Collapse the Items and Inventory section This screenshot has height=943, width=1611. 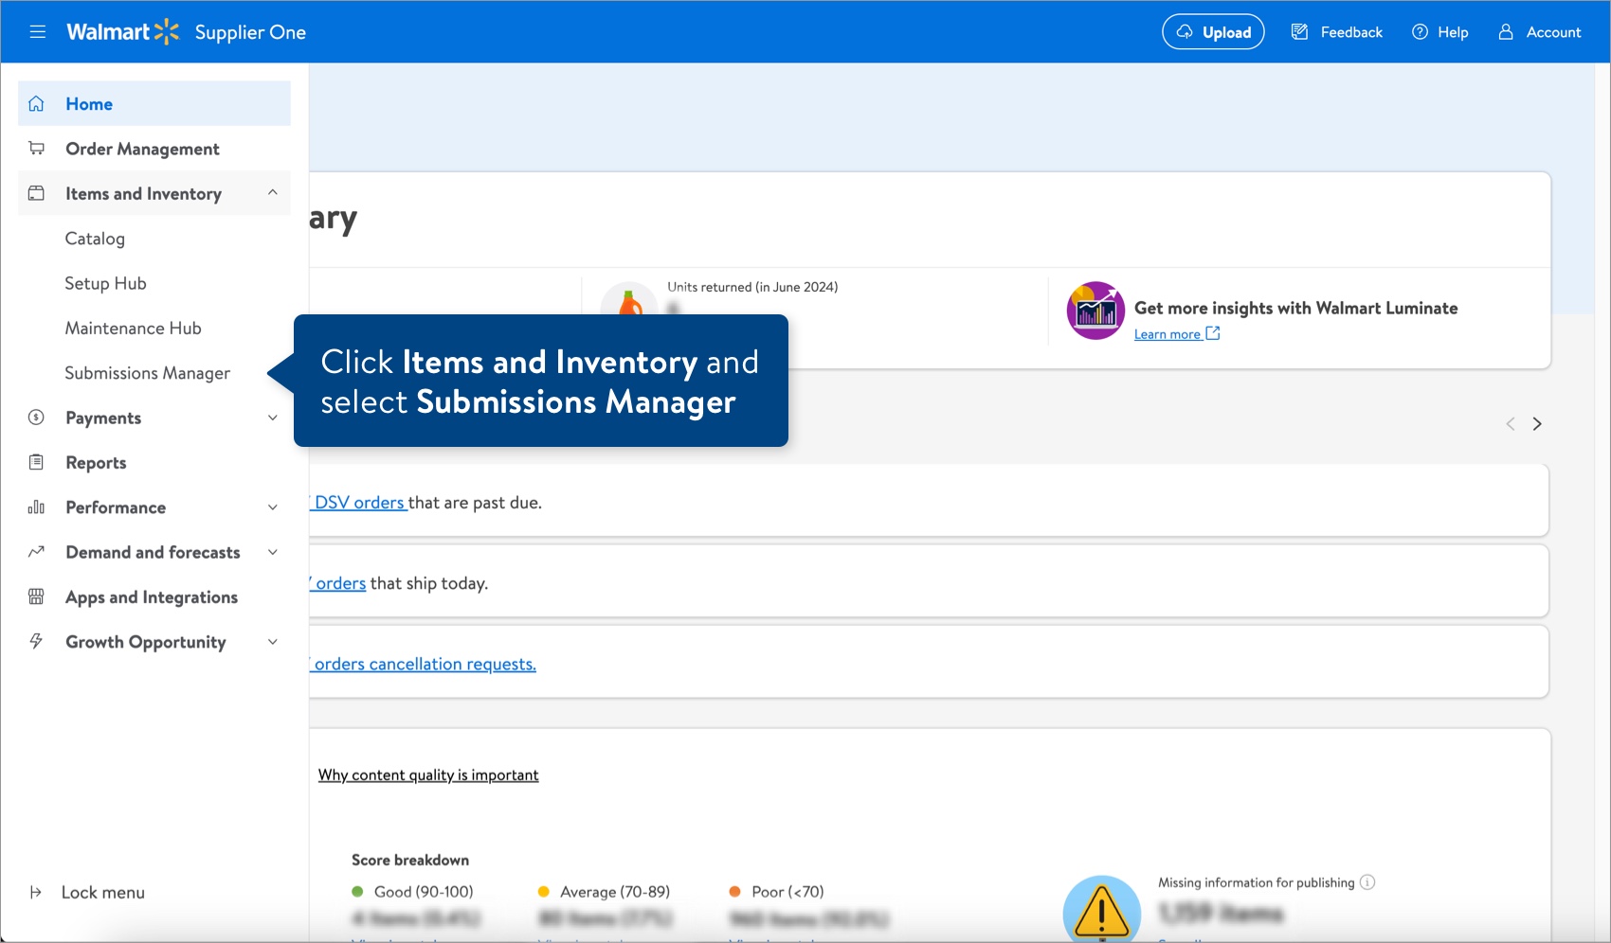273,192
